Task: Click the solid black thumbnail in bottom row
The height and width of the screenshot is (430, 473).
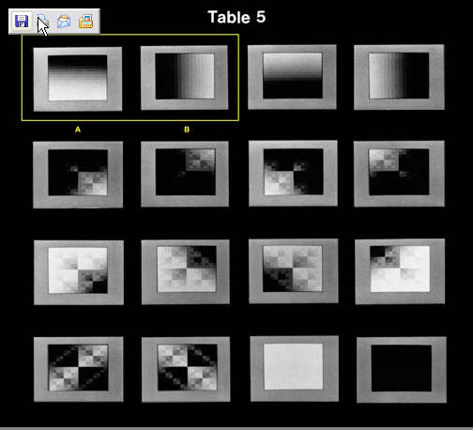Action: 402,370
